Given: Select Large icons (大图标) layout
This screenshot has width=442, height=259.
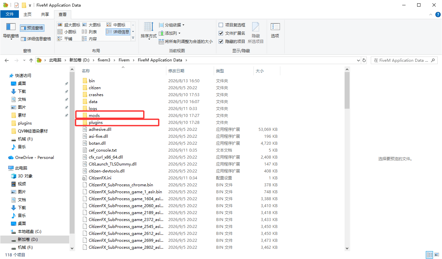Looking at the screenshot, I should 91,25.
